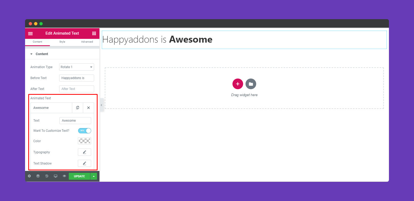This screenshot has height=201, width=414.
Task: Click the Edit Animated Text title
Action: pos(62,33)
